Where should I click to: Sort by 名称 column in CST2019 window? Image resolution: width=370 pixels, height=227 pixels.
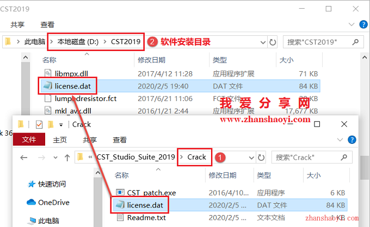(49, 60)
